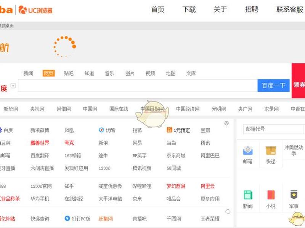Open the 求是网 link
The height and width of the screenshot is (228, 305).
coord(271,109)
